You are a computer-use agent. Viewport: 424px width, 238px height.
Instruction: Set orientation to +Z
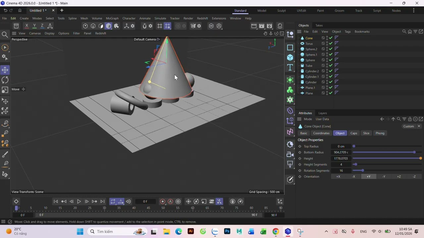click(x=399, y=177)
